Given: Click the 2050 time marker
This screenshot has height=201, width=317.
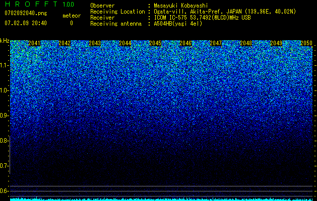Looking at the screenshot, I should coord(306,43).
